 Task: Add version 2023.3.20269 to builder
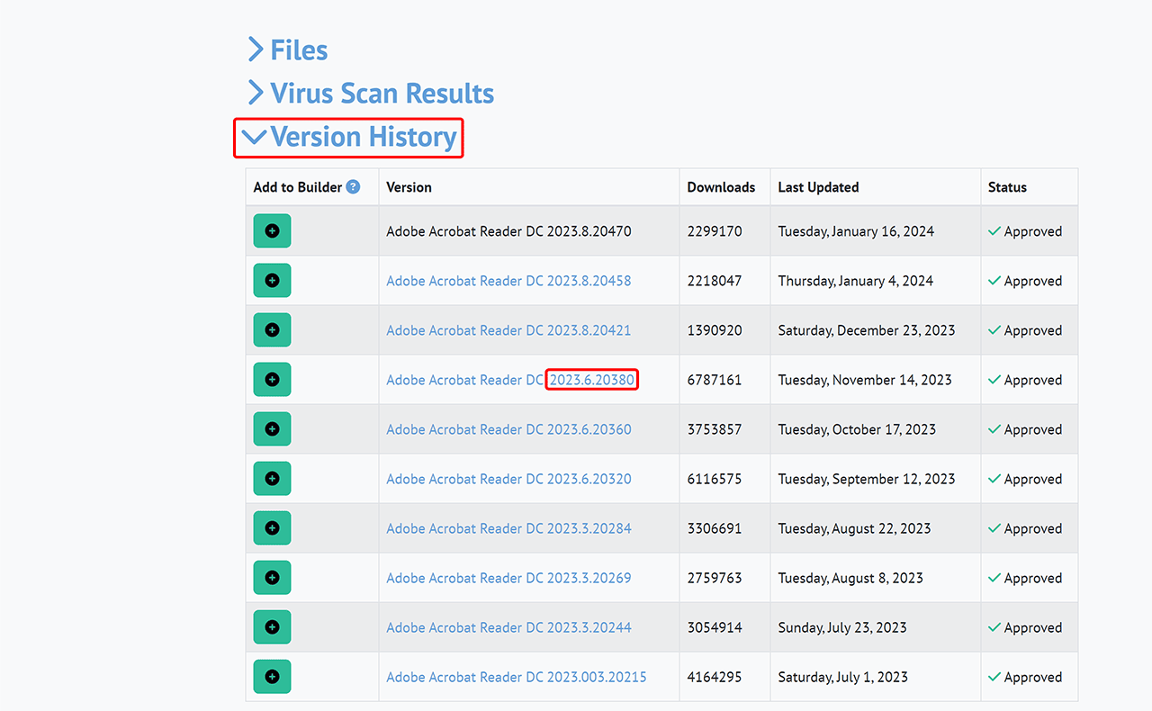tap(272, 578)
